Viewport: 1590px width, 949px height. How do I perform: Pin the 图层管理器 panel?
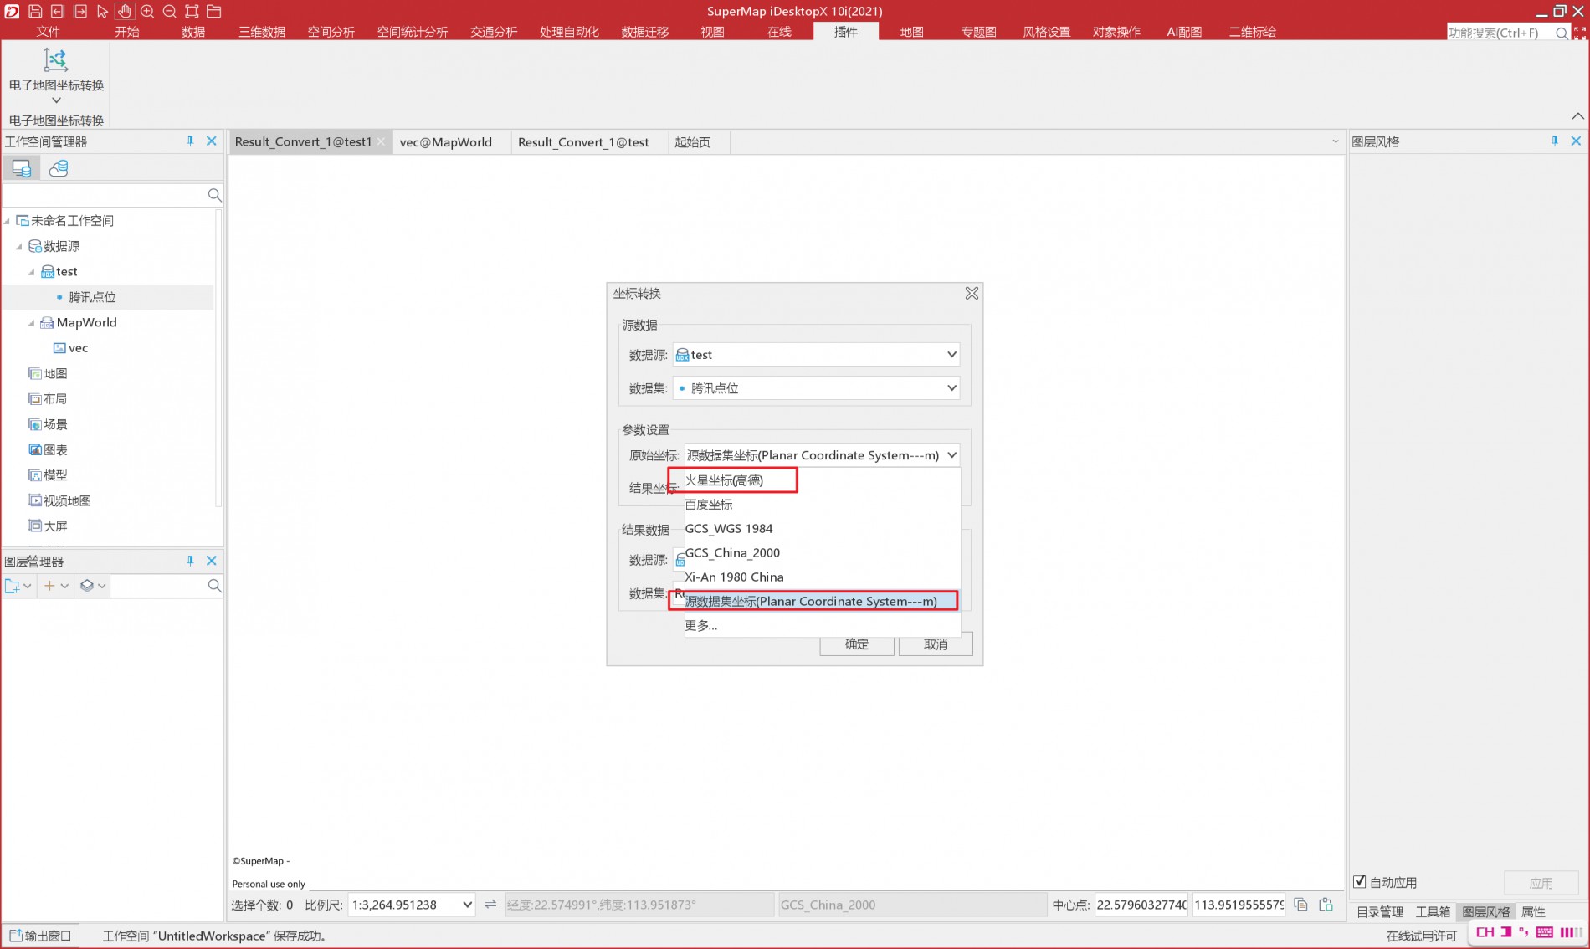click(190, 561)
